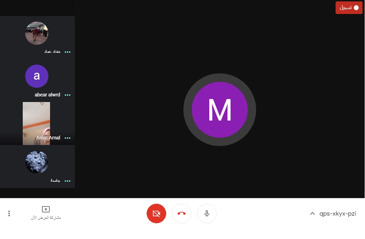Click the abear alwrd name label
This screenshot has height=239, width=365.
click(47, 95)
